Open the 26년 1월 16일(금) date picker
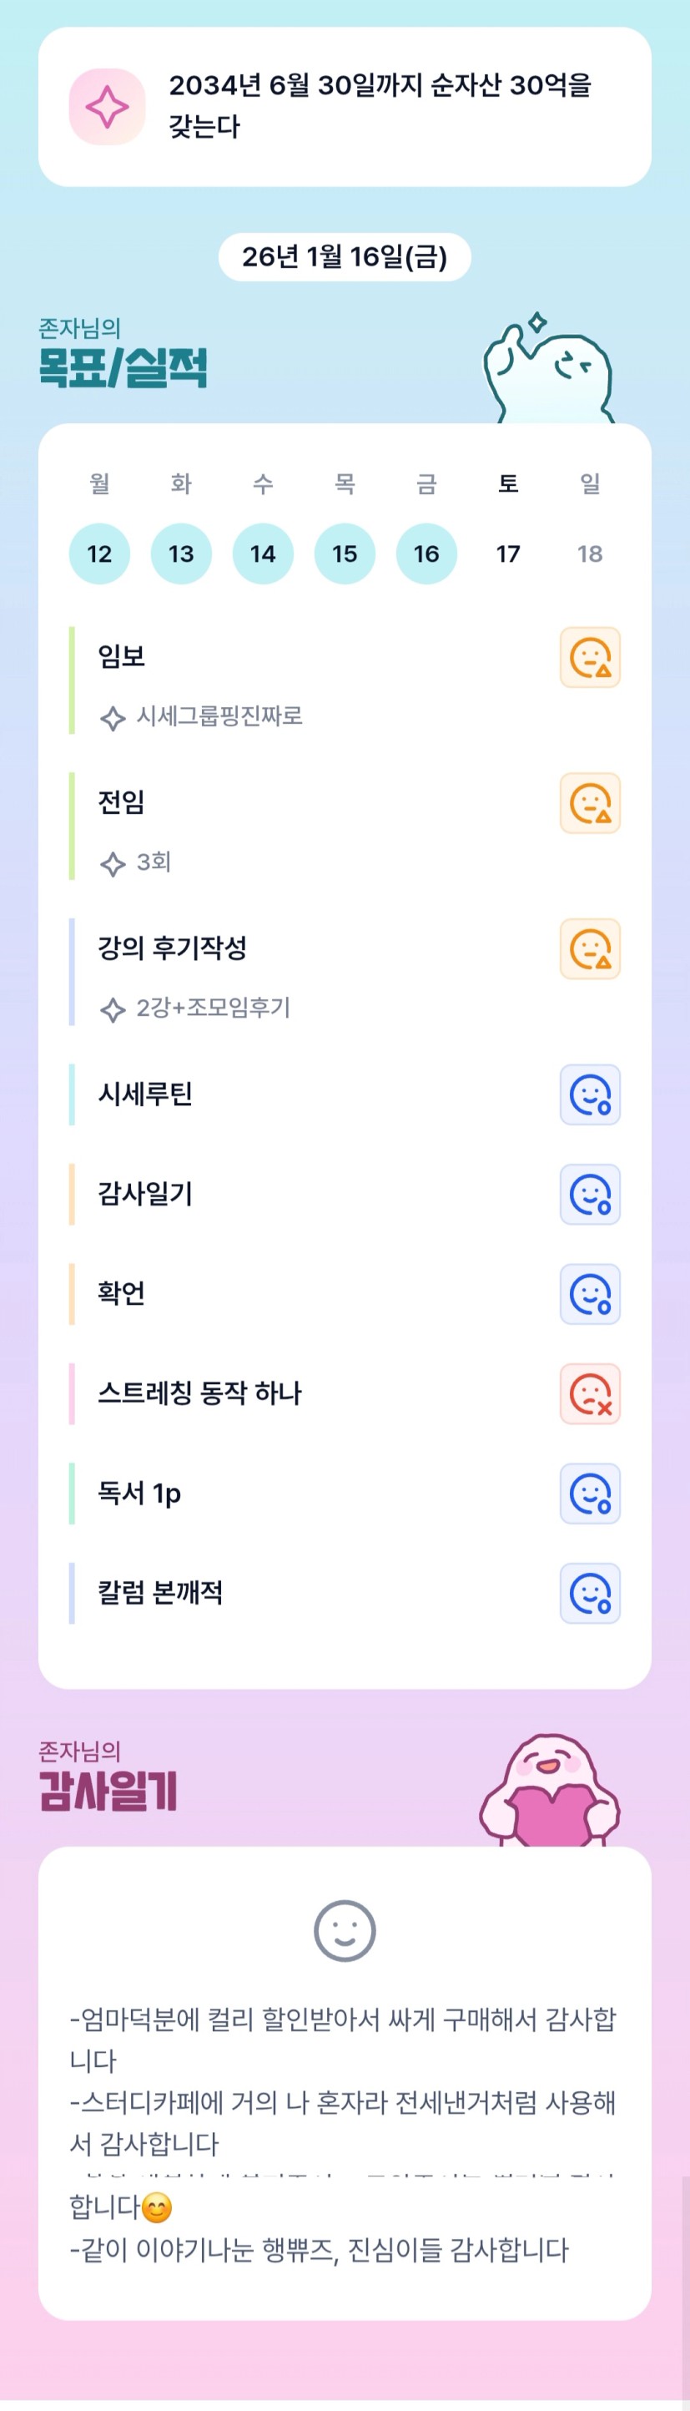Viewport: 690px width, 2411px height. pyautogui.click(x=344, y=256)
